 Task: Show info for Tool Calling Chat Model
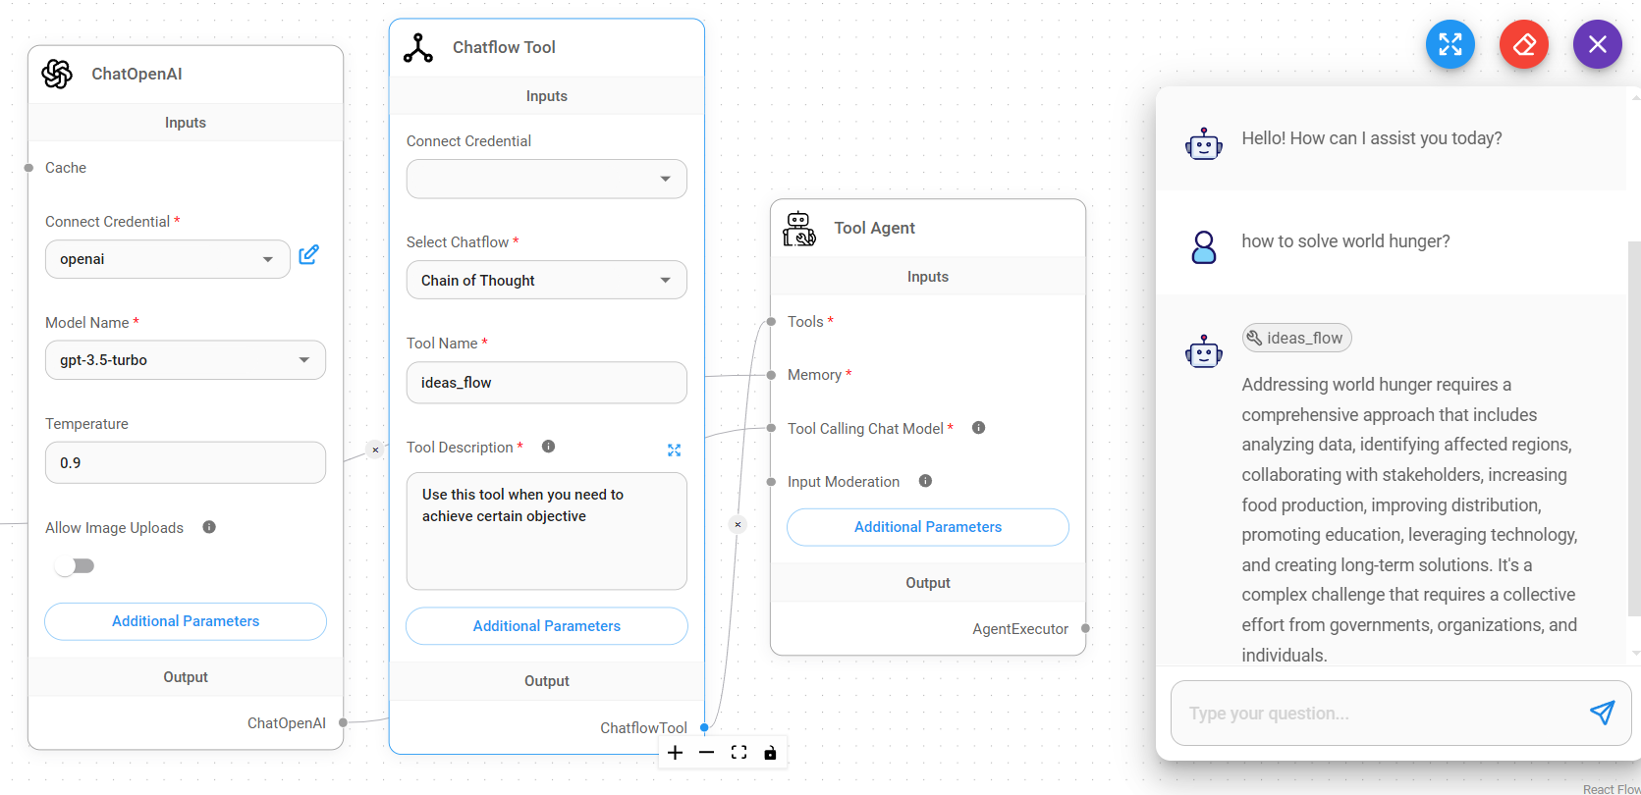(978, 428)
